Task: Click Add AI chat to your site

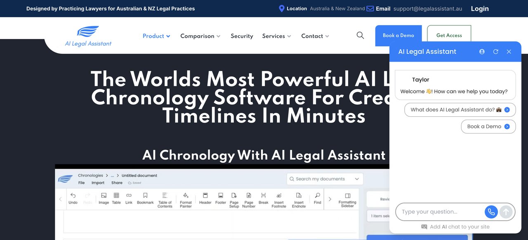Action: pyautogui.click(x=455, y=227)
